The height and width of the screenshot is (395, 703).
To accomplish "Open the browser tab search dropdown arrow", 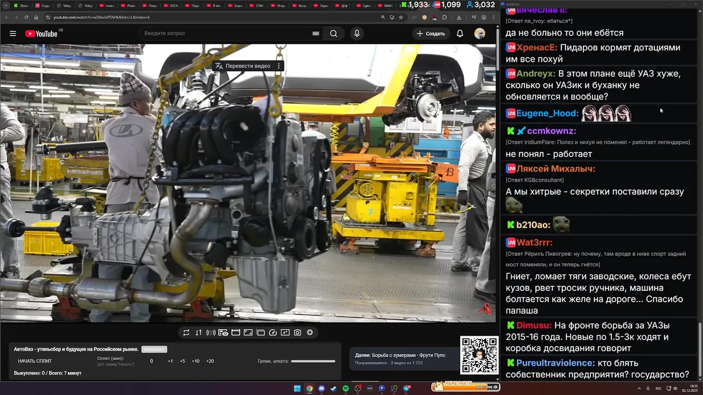I will click(x=7, y=5).
